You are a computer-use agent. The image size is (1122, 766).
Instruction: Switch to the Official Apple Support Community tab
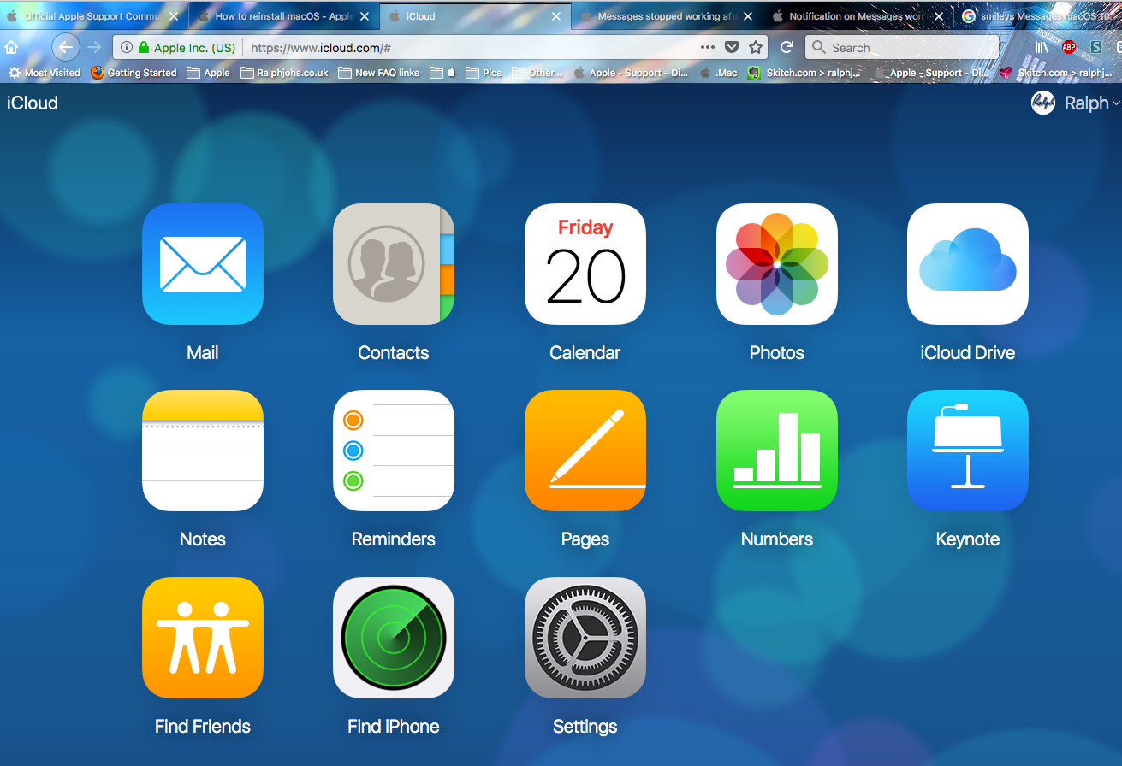pos(93,16)
